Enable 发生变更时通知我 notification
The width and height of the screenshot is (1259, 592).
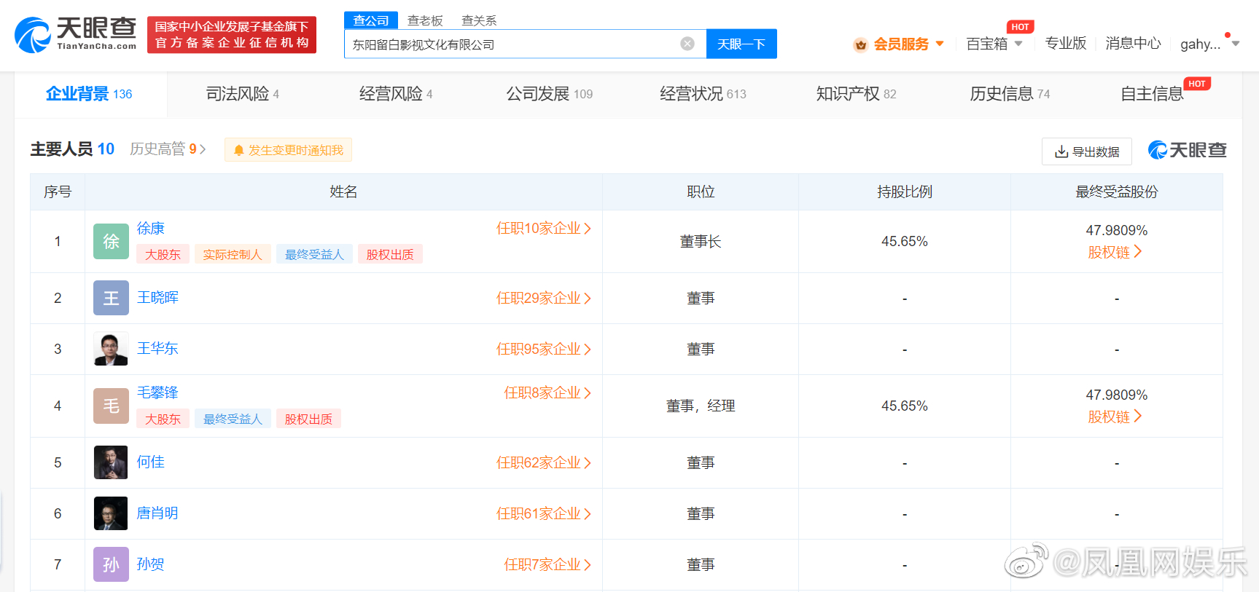[288, 150]
